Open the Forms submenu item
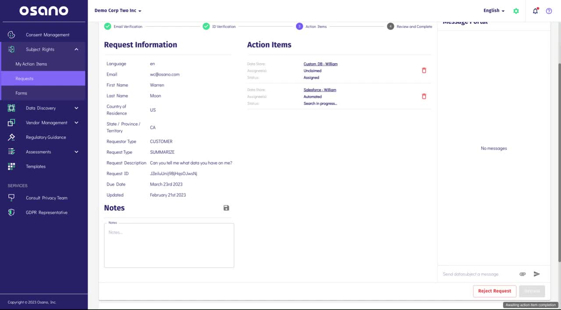This screenshot has width=561, height=310. 21,93
